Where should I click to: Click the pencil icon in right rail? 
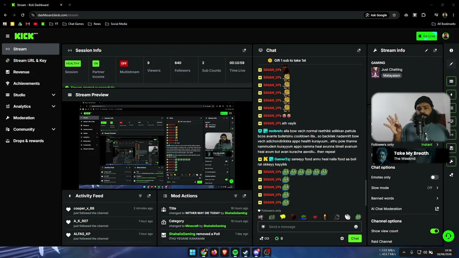coord(451,64)
